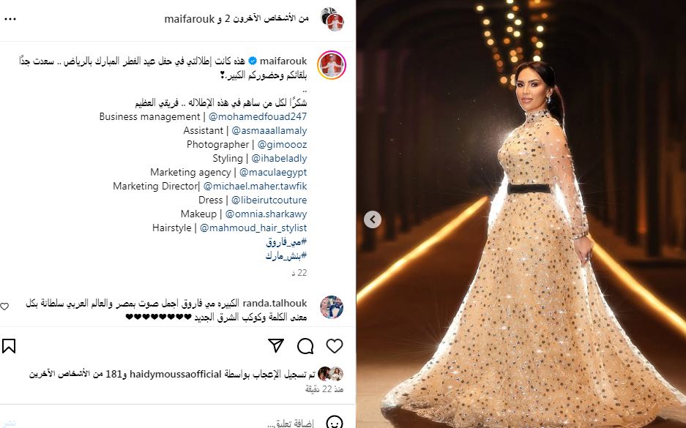Open randa.talhouk's profile picture
The height and width of the screenshot is (428, 686).
[x=331, y=307]
